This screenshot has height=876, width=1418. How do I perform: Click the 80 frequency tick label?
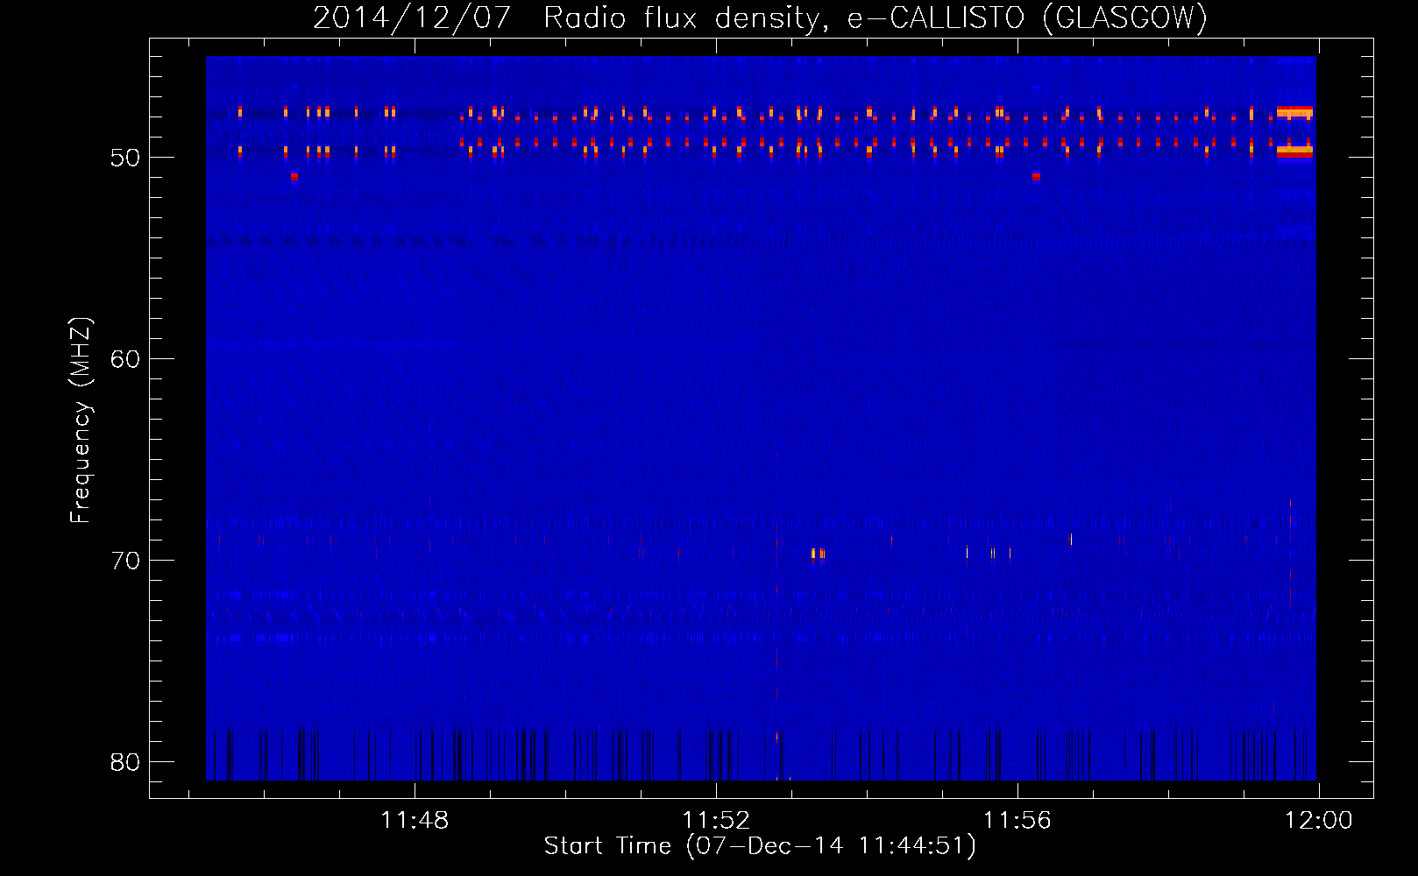[x=124, y=762]
